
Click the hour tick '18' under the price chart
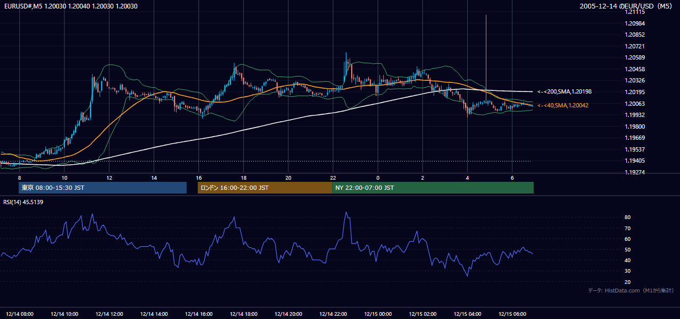243,178
